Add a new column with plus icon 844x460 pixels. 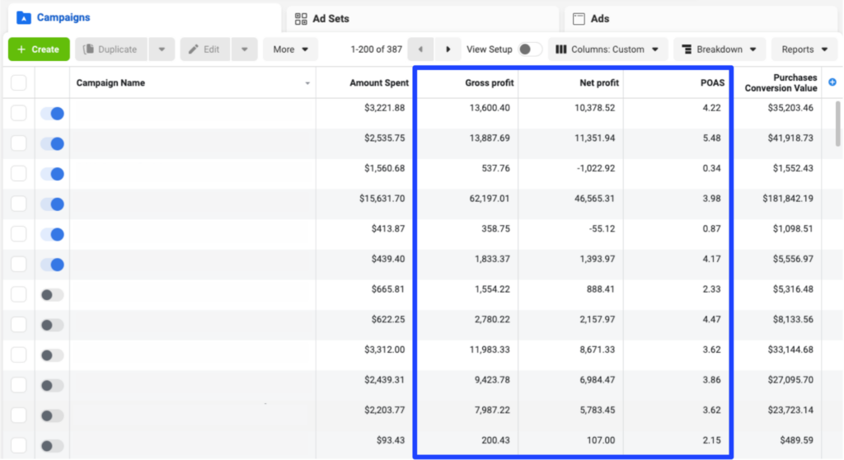(832, 82)
